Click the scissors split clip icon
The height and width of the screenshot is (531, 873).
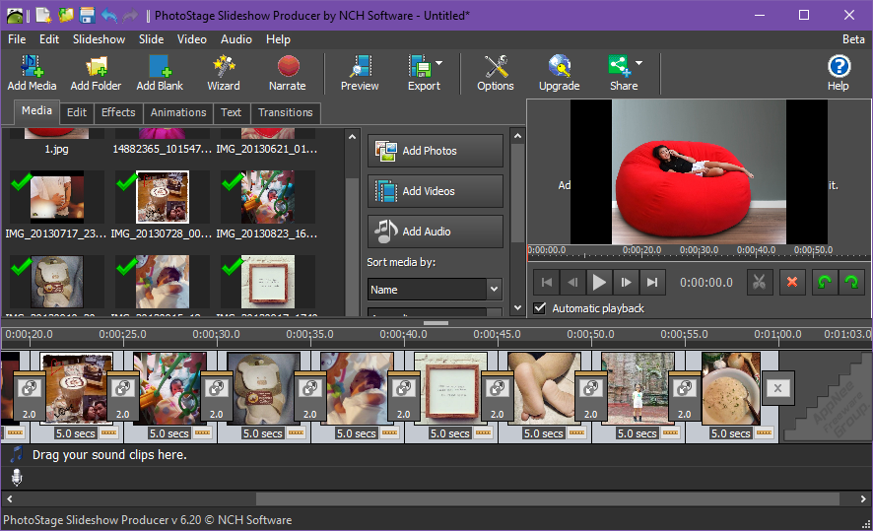tap(760, 282)
